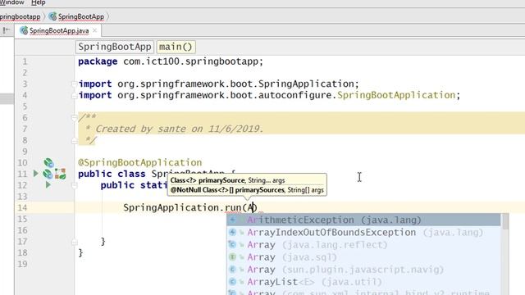
Task: Select ArithmeticException completion suggestion
Action: coord(364,220)
